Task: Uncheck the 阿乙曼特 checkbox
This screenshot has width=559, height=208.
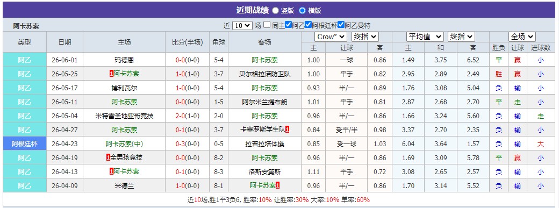Action: coord(341,25)
